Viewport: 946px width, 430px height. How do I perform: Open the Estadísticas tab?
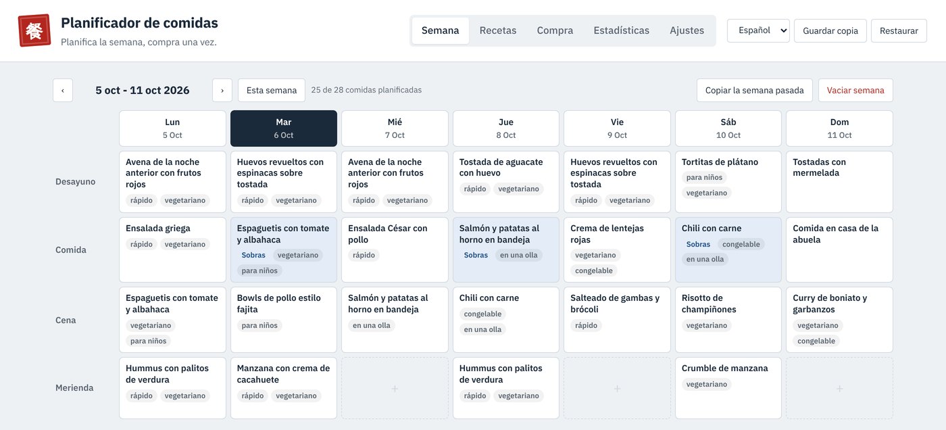[x=622, y=30]
